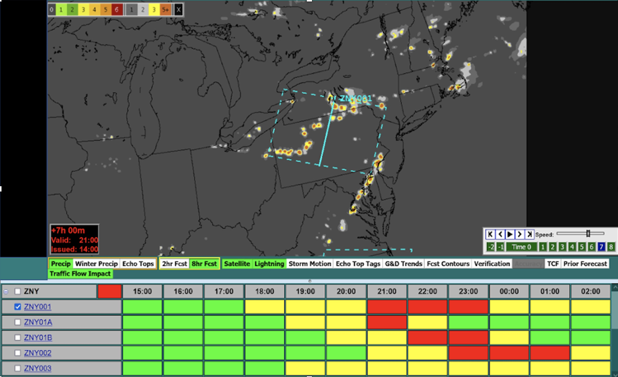618x377 pixels.
Task: Select forecast hour 3 time step
Action: (x=562, y=247)
